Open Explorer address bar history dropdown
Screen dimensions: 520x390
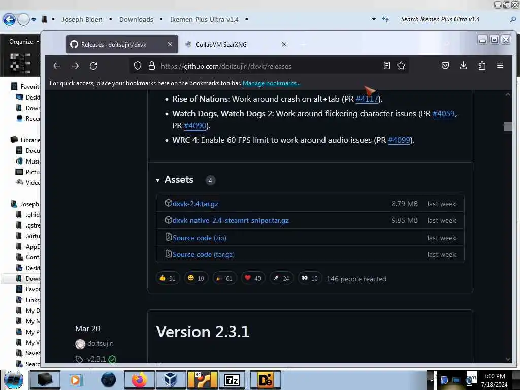pos(374,19)
